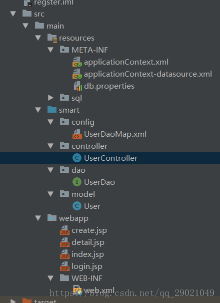
Task: Open applicationContext.xml file
Action: coord(126,62)
